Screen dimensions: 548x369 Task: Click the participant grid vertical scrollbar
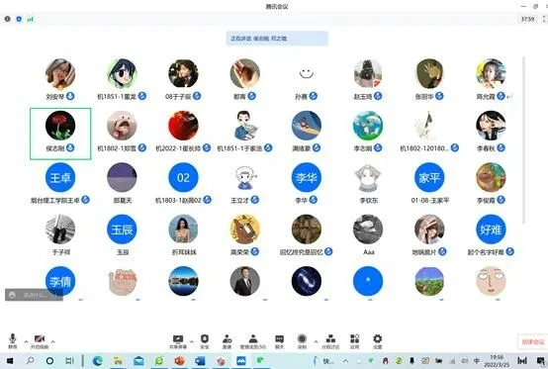(x=523, y=139)
